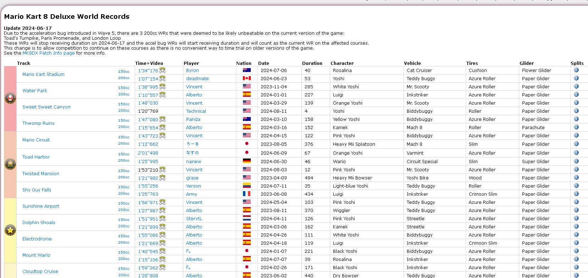
Task: Click the Canadian flag in deadmate's row
Action: [247, 78]
